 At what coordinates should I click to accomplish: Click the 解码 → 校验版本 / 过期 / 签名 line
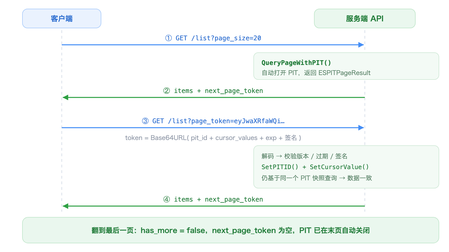click(304, 156)
